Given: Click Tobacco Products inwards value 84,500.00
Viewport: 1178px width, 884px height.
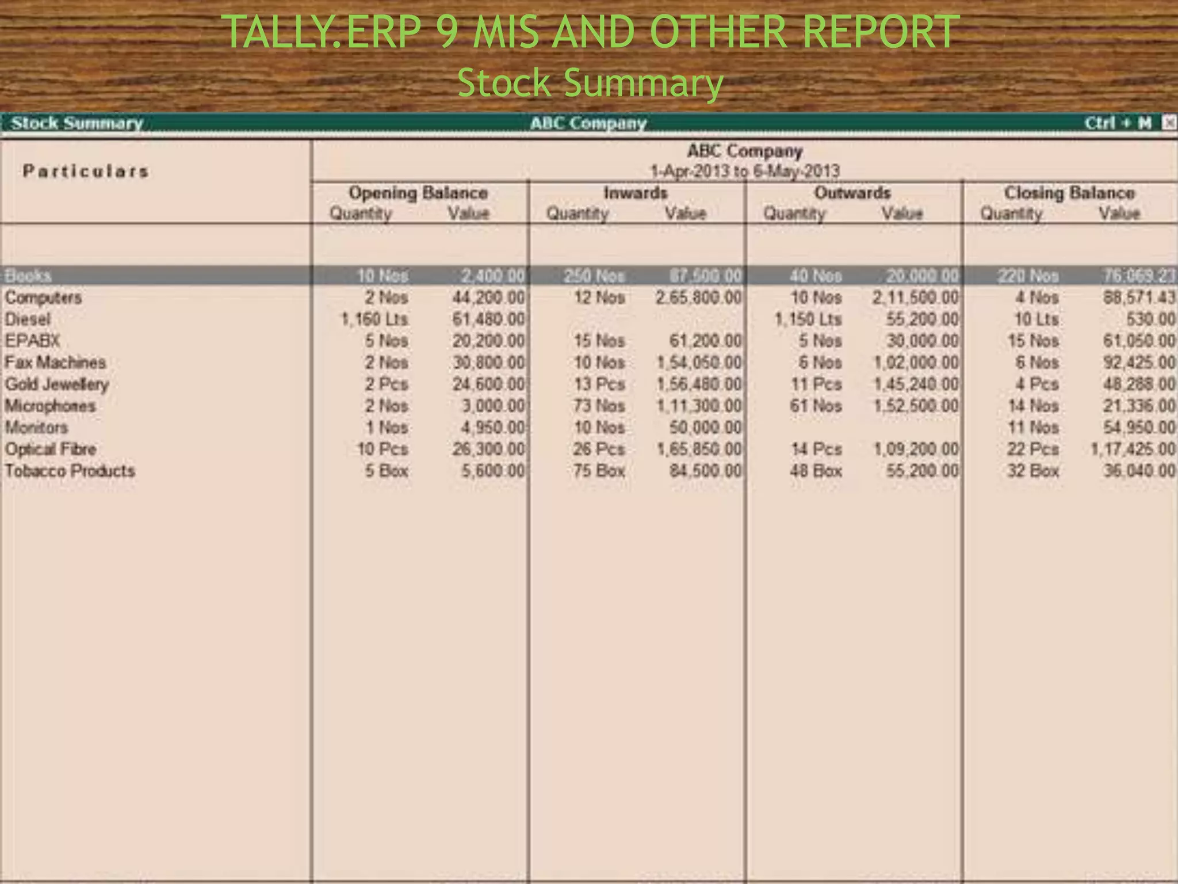Looking at the screenshot, I should click(x=706, y=471).
